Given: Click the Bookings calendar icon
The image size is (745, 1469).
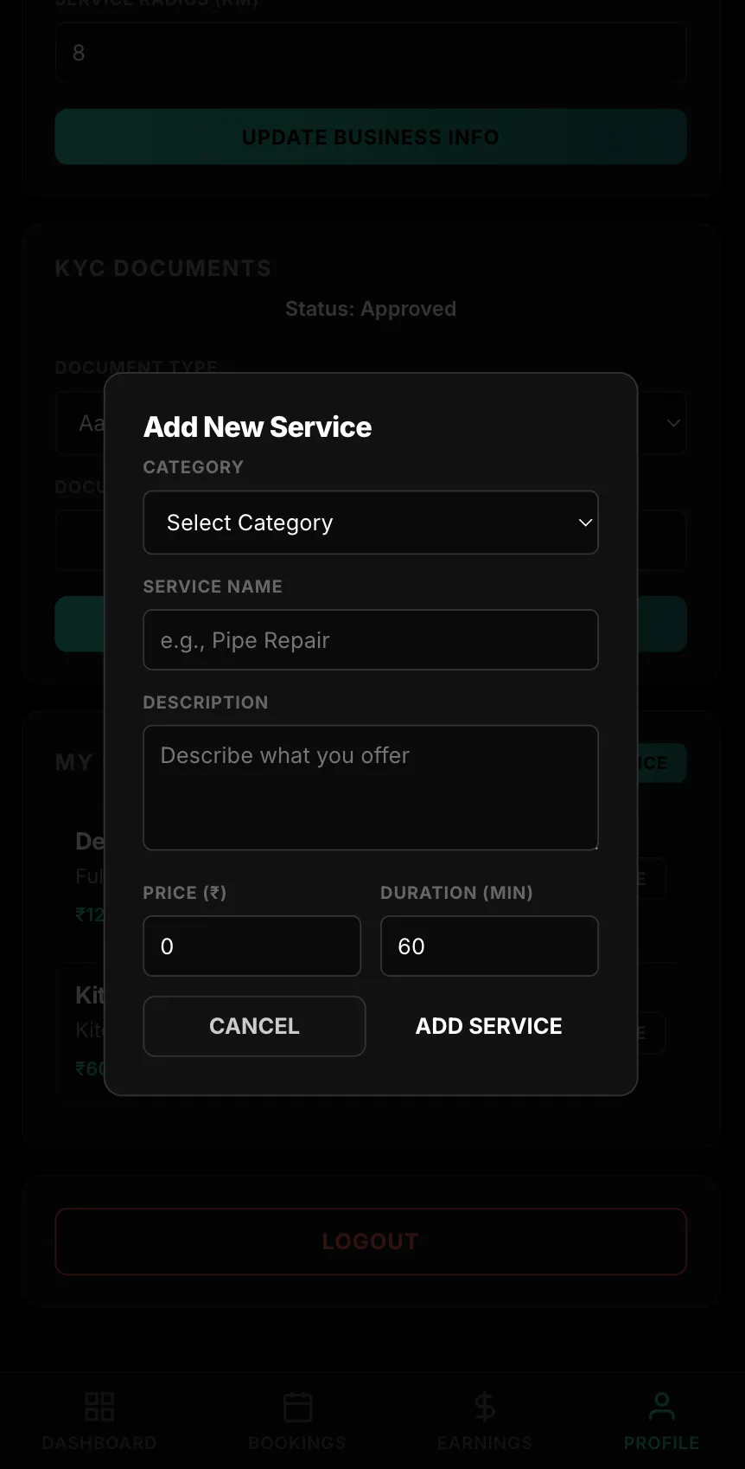Looking at the screenshot, I should (297, 1407).
